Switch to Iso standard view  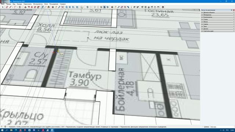pos(142,7)
